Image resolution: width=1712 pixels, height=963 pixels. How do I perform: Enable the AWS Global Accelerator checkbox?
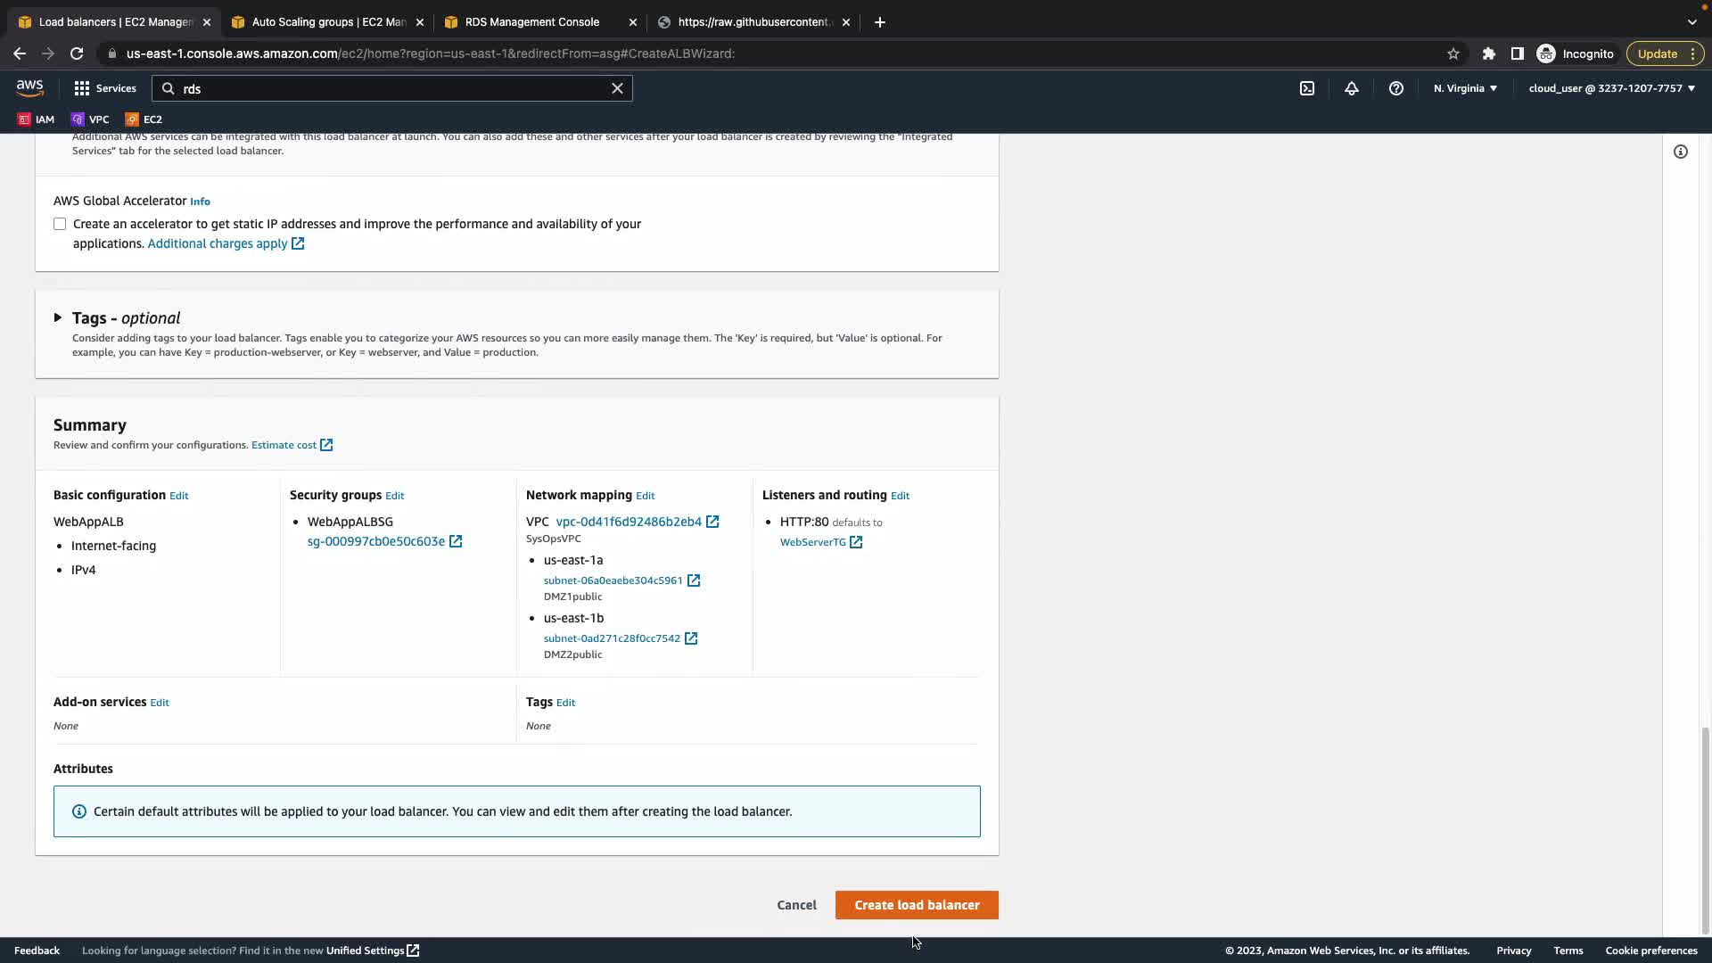pos(60,224)
